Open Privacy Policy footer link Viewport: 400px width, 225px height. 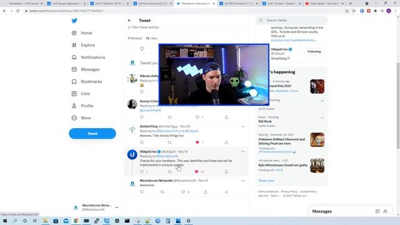289,192
